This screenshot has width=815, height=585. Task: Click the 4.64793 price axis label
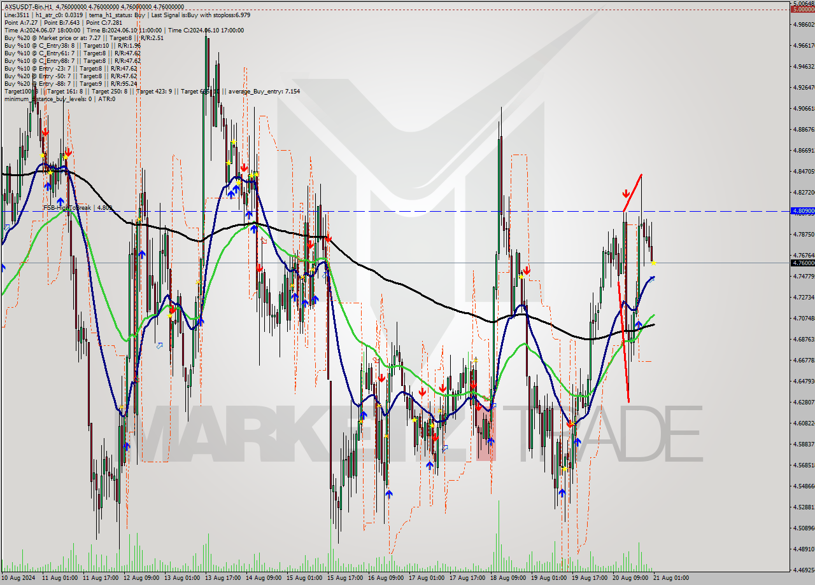click(803, 381)
